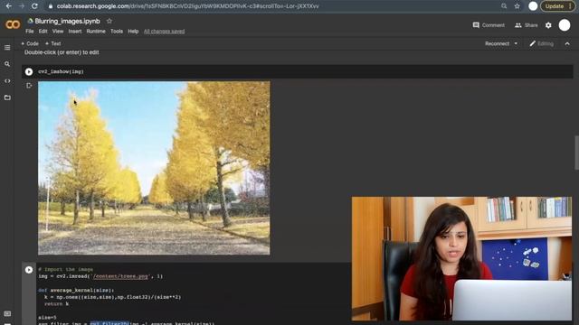Click the Blurring_images.ipynb notebook title
Viewport: 579px width, 325px height.
pyautogui.click(x=67, y=21)
